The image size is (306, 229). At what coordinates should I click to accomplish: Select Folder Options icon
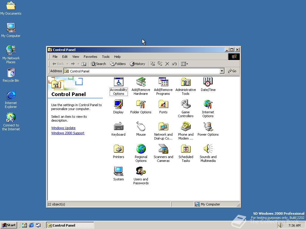tap(141, 106)
